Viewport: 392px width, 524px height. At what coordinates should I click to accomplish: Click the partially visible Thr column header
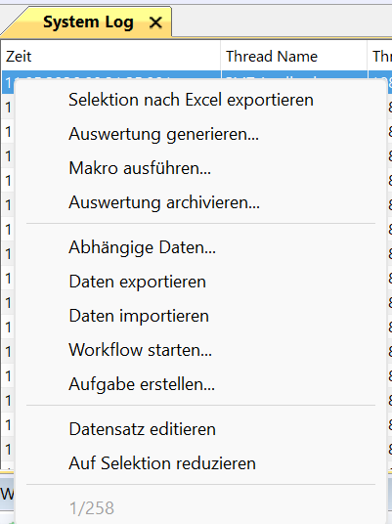pos(380,56)
